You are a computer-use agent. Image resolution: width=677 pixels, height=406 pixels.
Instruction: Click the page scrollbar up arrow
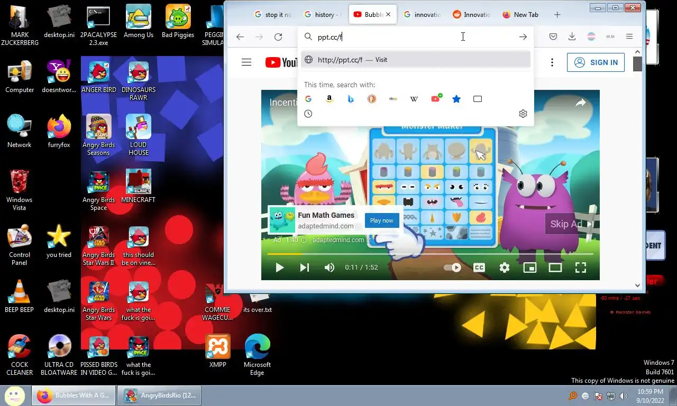637,52
